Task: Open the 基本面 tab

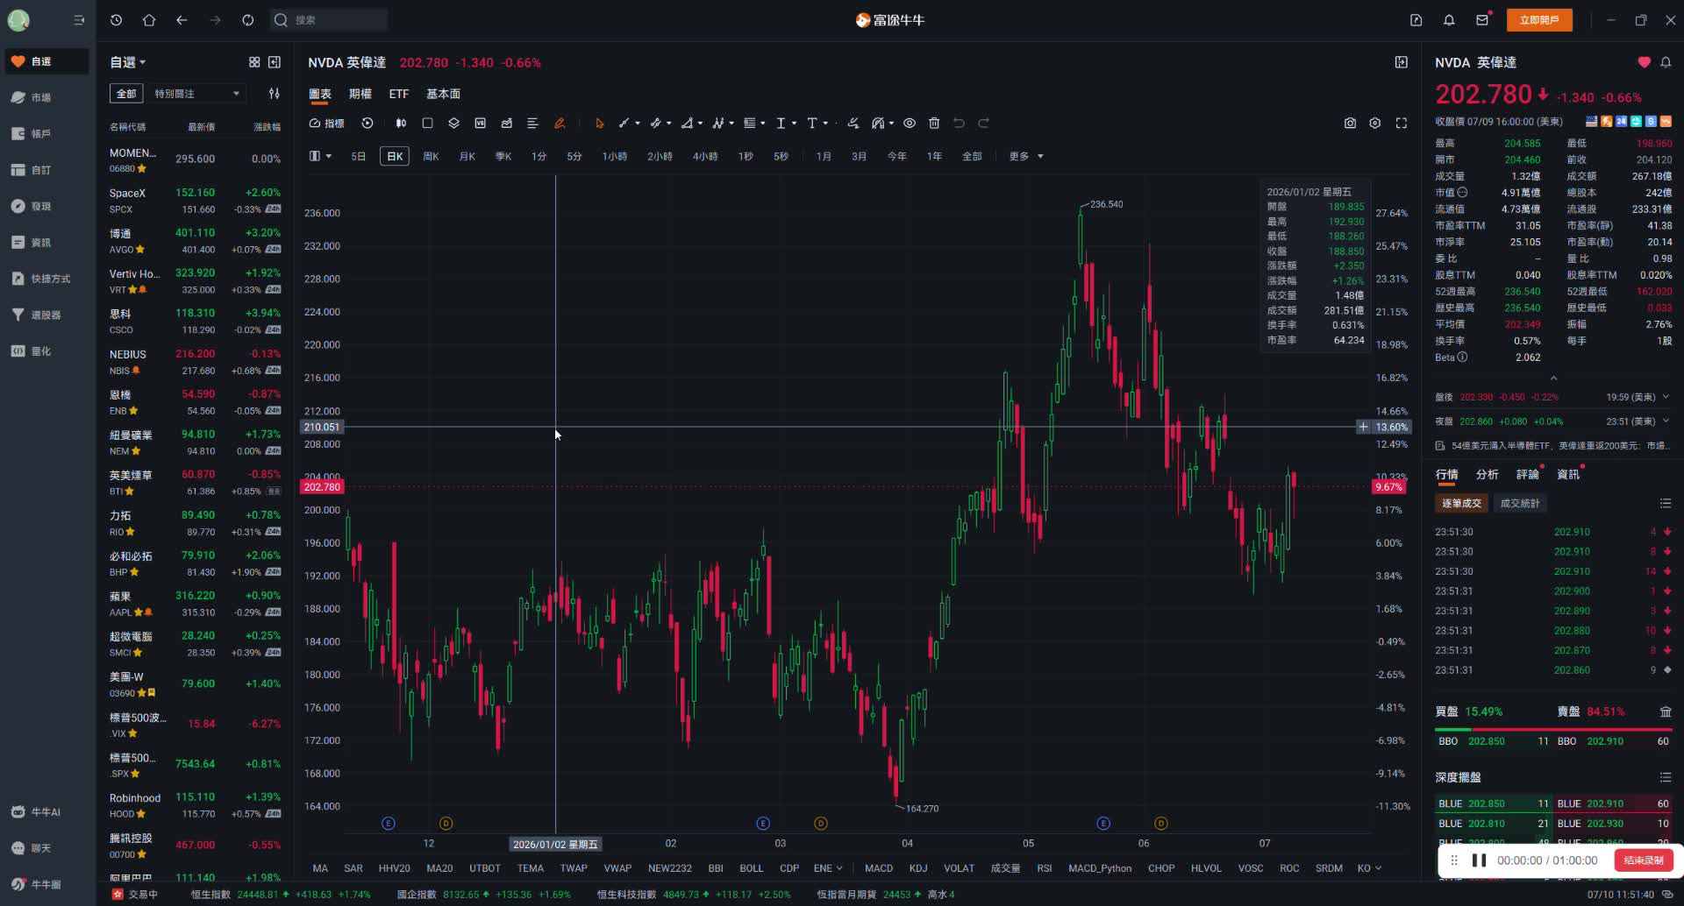Action: pos(443,94)
